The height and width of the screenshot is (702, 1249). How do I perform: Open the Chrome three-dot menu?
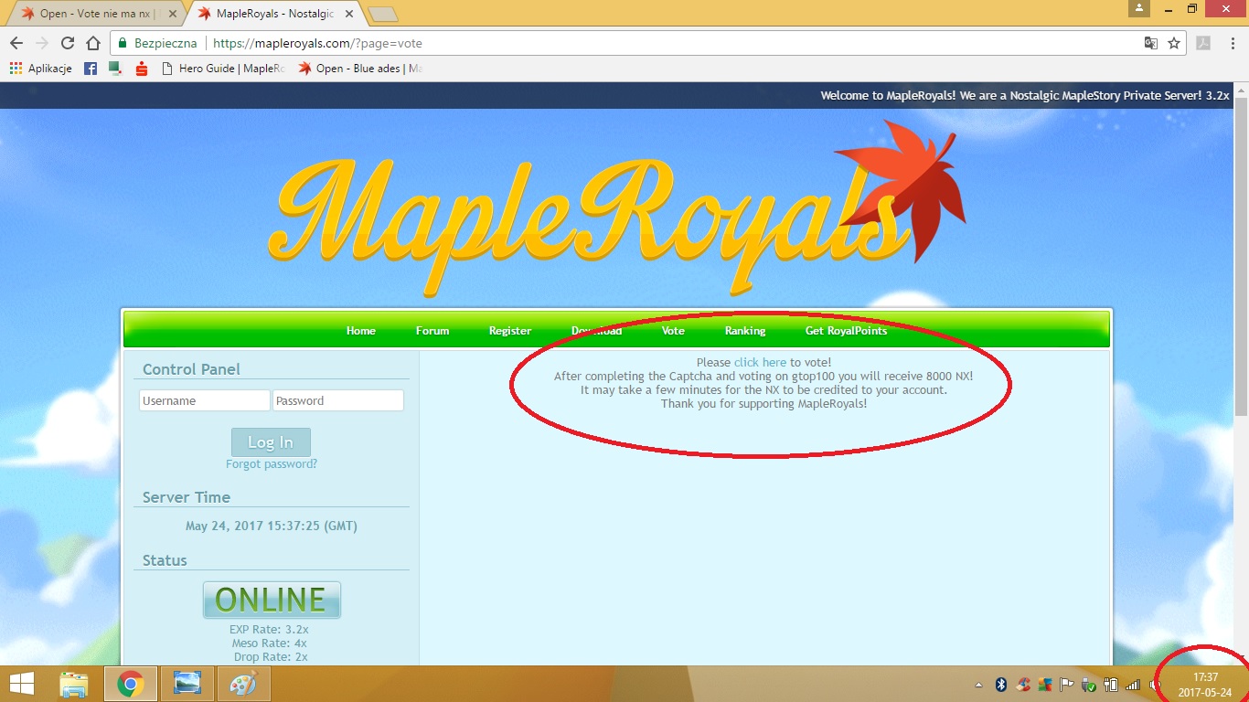point(1232,43)
